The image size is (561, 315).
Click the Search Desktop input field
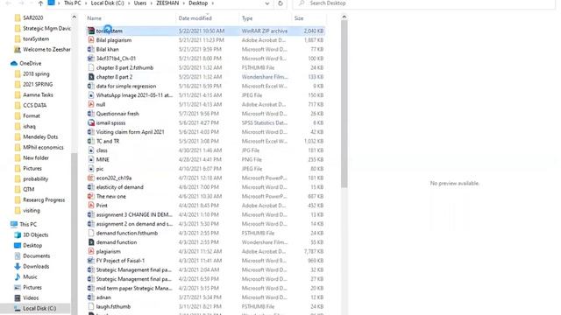pos(424,3)
